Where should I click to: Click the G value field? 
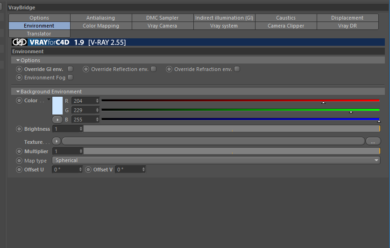[83, 110]
